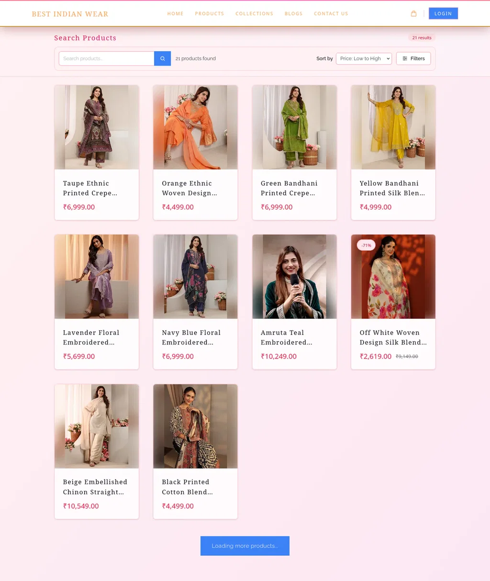The image size is (490, 581).
Task: Click the Amruta Teal Embroidered title
Action: (287, 337)
